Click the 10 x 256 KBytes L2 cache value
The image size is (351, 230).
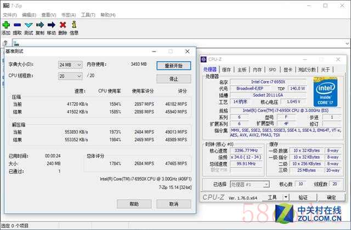[307, 164]
